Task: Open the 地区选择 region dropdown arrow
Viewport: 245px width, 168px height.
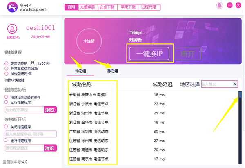Action: (235, 84)
